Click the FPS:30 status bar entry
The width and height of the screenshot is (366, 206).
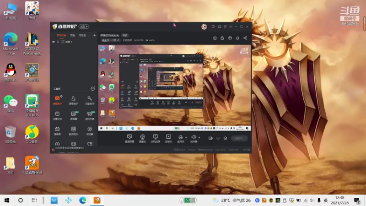pos(192,150)
